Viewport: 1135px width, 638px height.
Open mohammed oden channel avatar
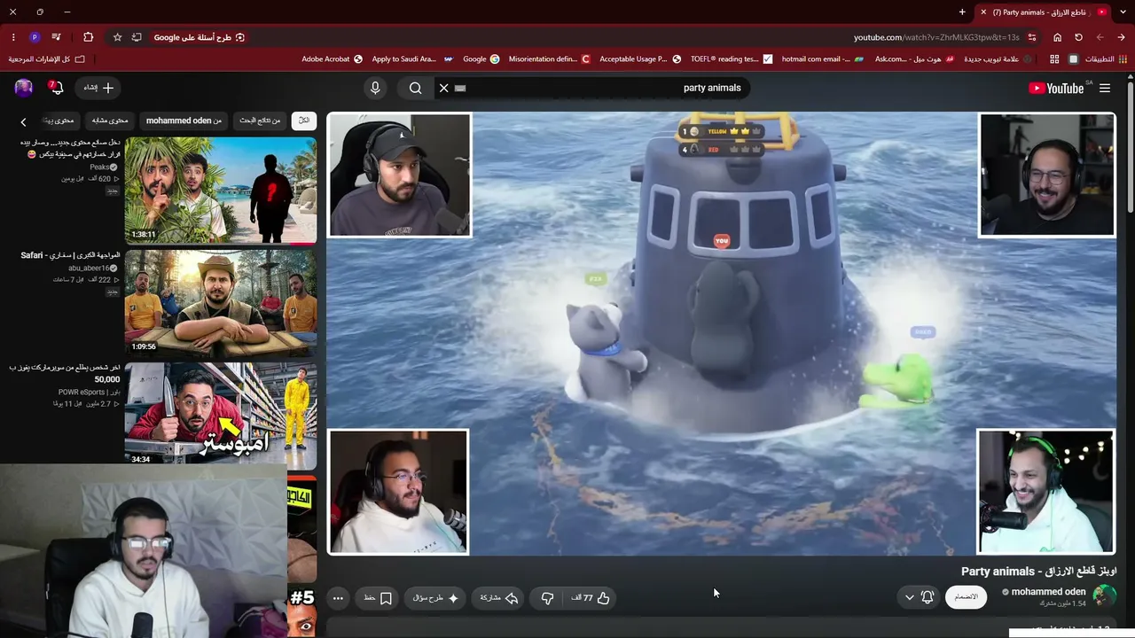coord(1105,595)
